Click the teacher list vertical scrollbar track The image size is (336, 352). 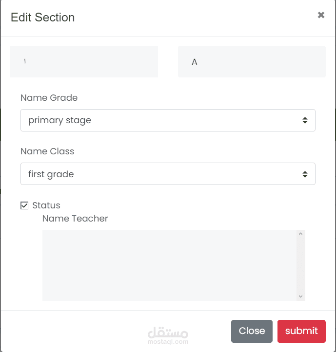(301, 265)
